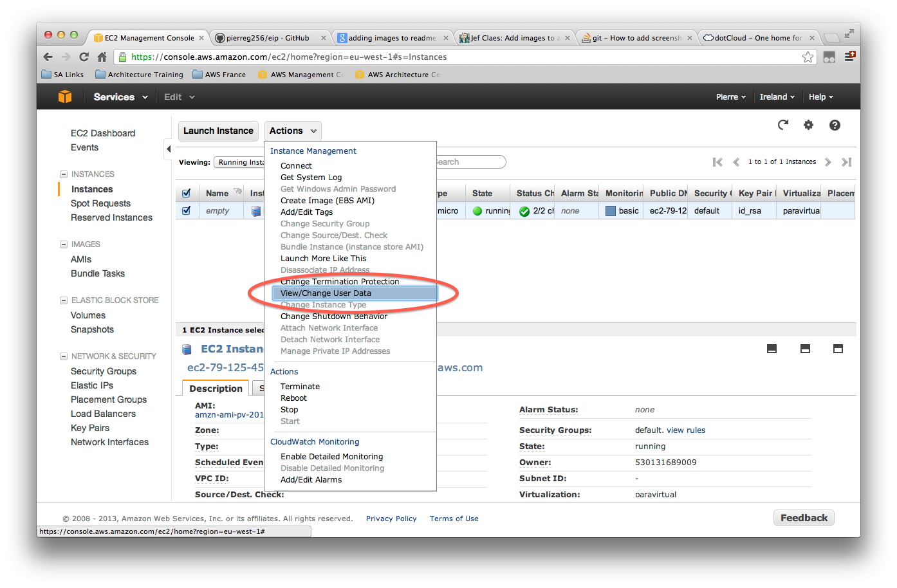Click the instance search field
The width and height of the screenshot is (897, 588).
point(471,162)
